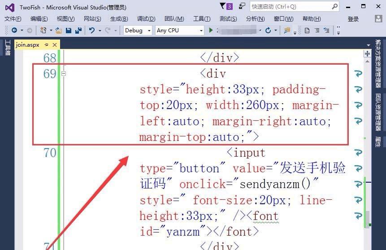
Task: Click the document page toolbar icon
Action: tap(307, 31)
